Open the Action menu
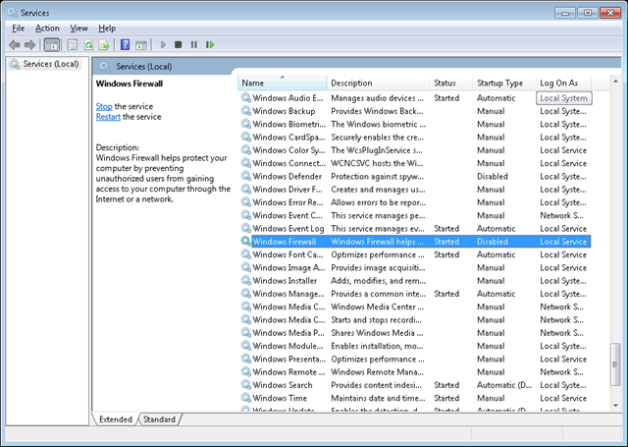Screen dimensions: 628x447 coord(47,28)
